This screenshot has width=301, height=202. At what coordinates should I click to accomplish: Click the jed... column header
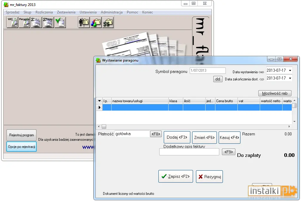[x=210, y=101]
